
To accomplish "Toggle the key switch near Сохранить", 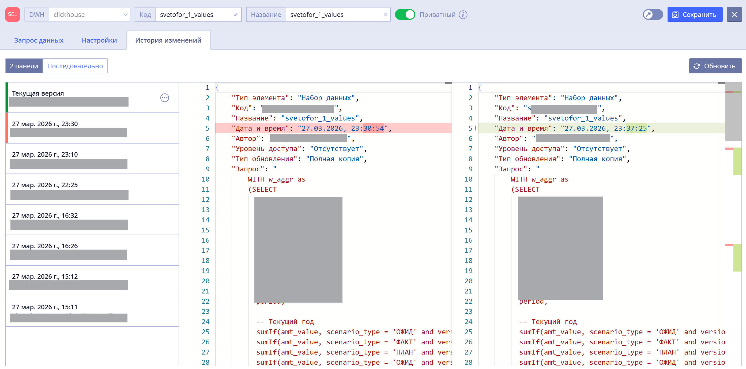I will 653,14.
